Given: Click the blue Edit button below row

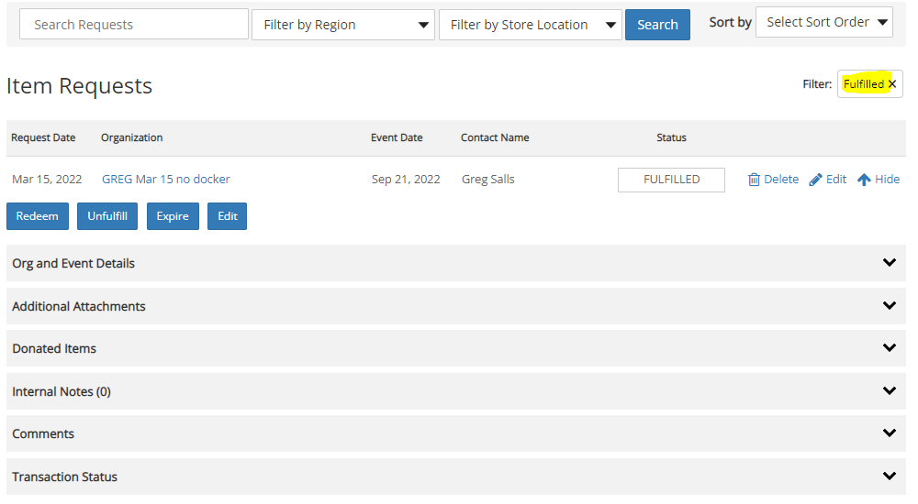Looking at the screenshot, I should pos(227,216).
